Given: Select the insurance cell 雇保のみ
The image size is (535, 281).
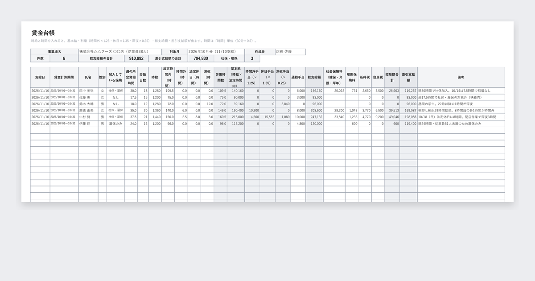Looking at the screenshot, I should [115, 124].
